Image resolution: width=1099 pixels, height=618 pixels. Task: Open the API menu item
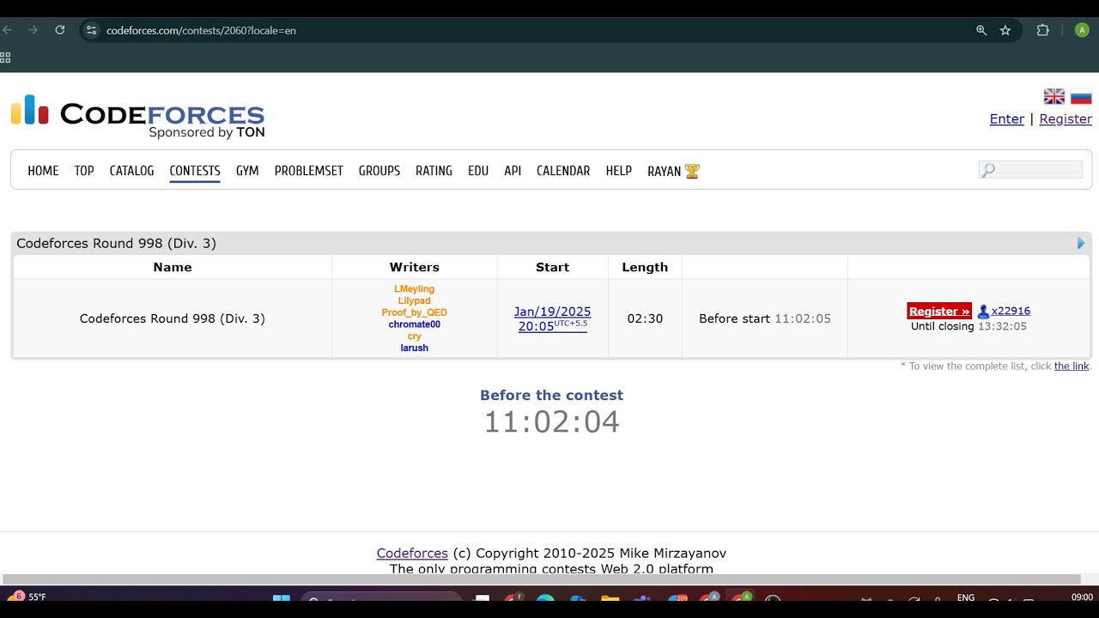(513, 171)
